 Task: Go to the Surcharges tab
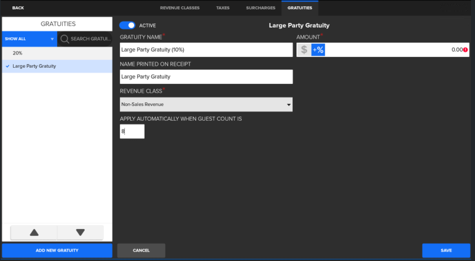point(261,8)
